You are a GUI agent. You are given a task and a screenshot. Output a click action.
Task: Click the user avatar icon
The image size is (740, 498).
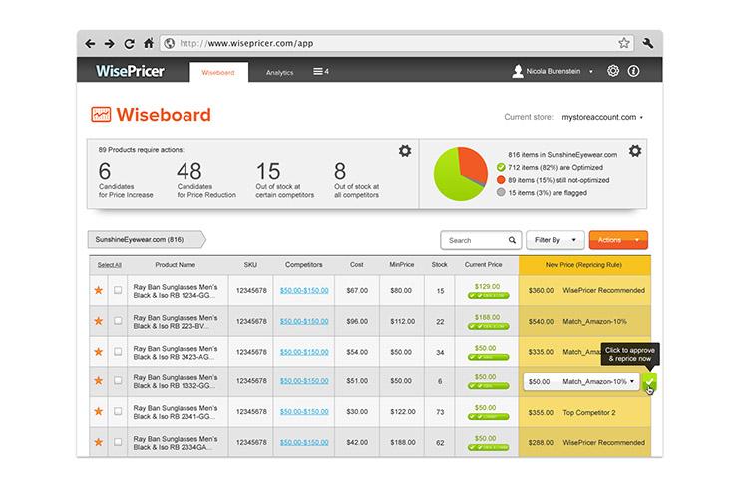coord(518,71)
